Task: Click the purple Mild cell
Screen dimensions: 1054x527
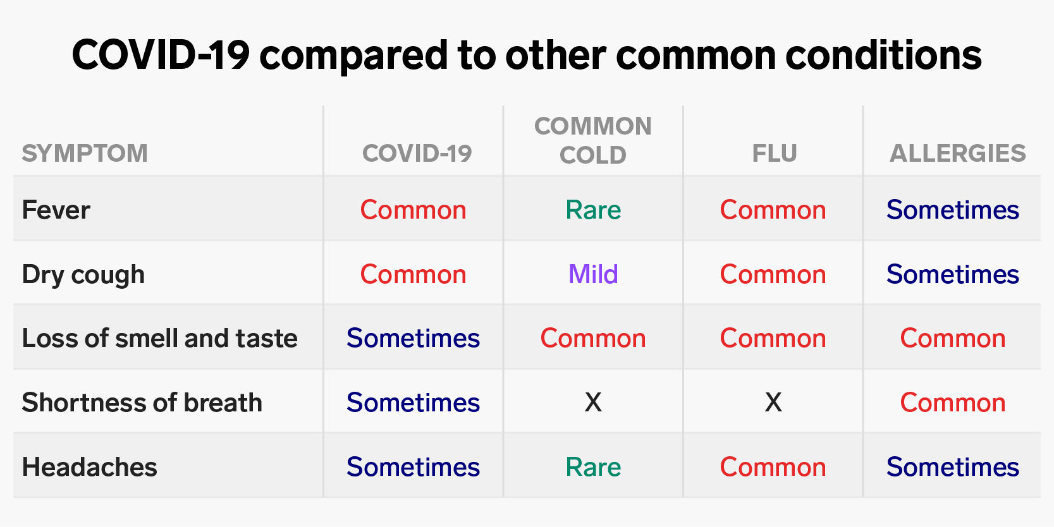Action: click(x=593, y=274)
